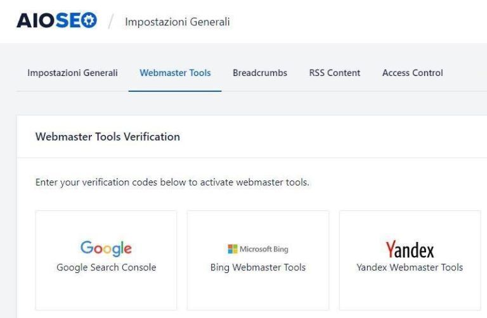Click the Microsoft Bing logo
This screenshot has height=318, width=487.
coord(258,249)
